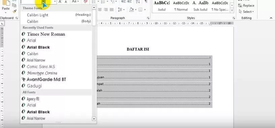Apply Bullets list formatting
The width and height of the screenshot is (275, 128).
point(94,2)
